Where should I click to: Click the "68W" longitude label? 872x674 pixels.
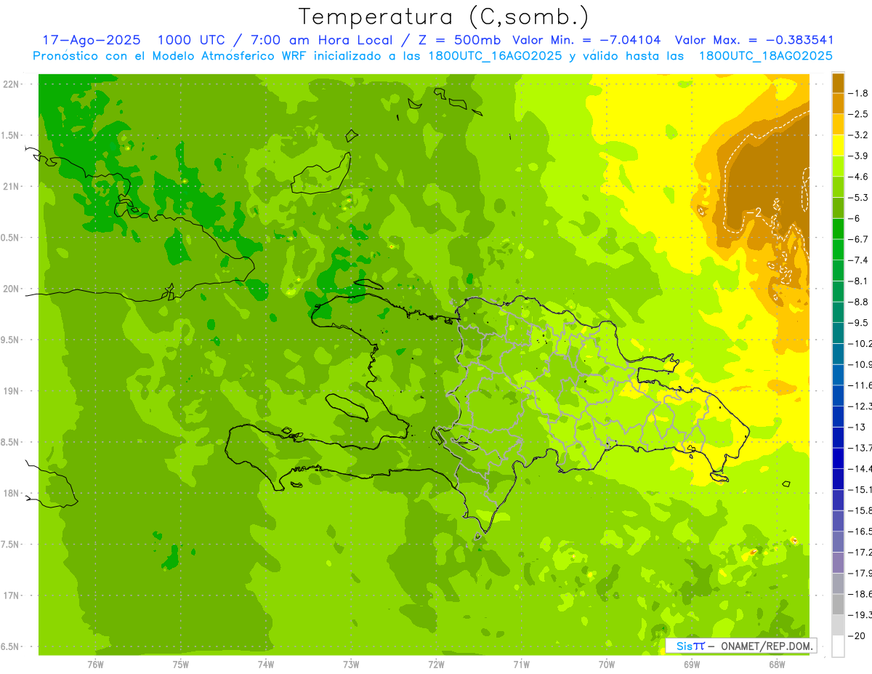[777, 665]
